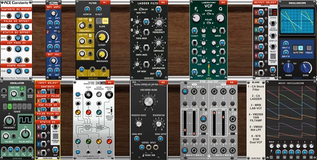Click the Q knob on the Laboratory VCF
Screen dimensions: 317x160
click(220, 18)
